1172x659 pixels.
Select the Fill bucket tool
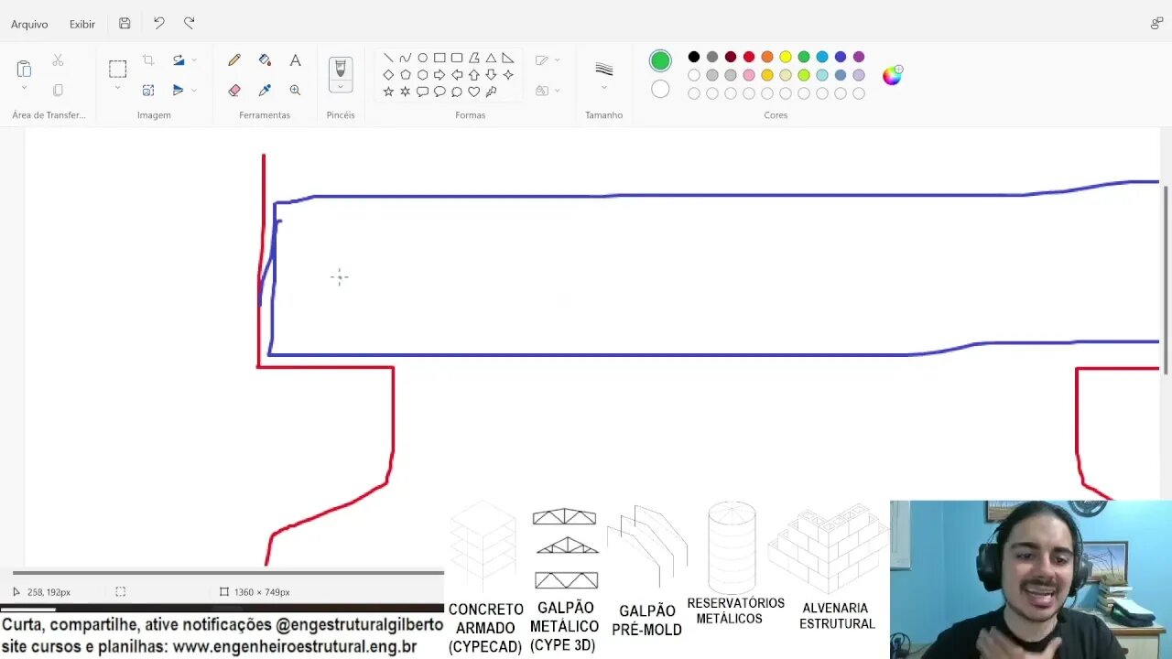(x=265, y=60)
